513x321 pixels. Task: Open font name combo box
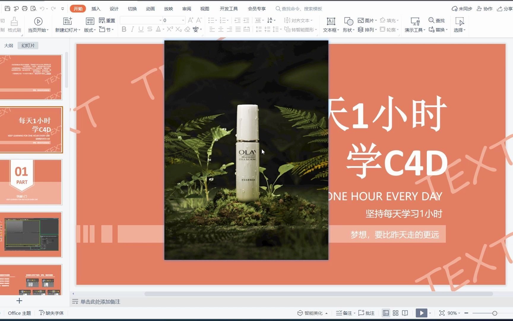(x=141, y=20)
